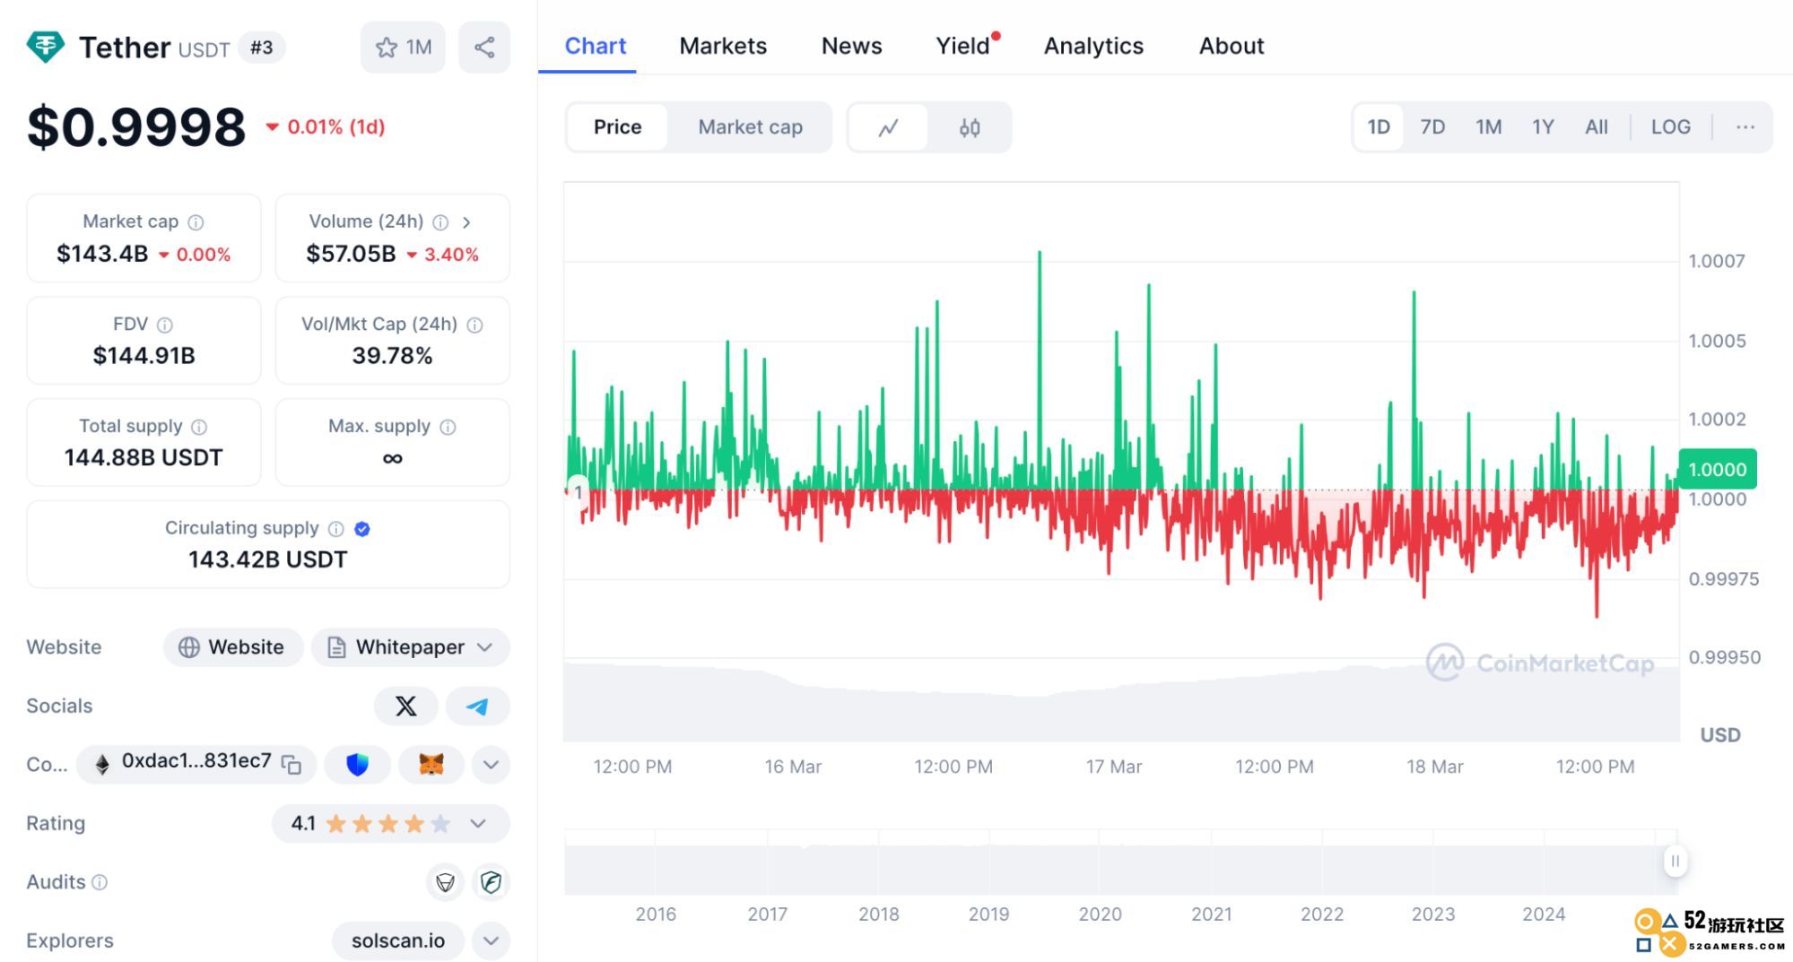This screenshot has height=962, width=1793.
Task: Click the 39.78% Vol/Mkt Cap value
Action: (x=392, y=357)
